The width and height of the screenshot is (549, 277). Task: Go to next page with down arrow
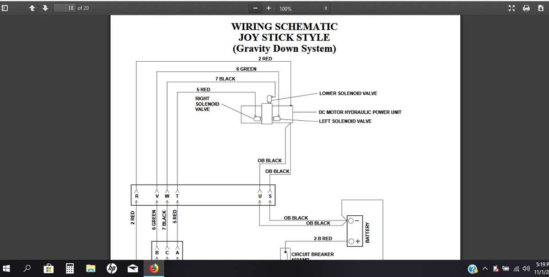[x=45, y=8]
